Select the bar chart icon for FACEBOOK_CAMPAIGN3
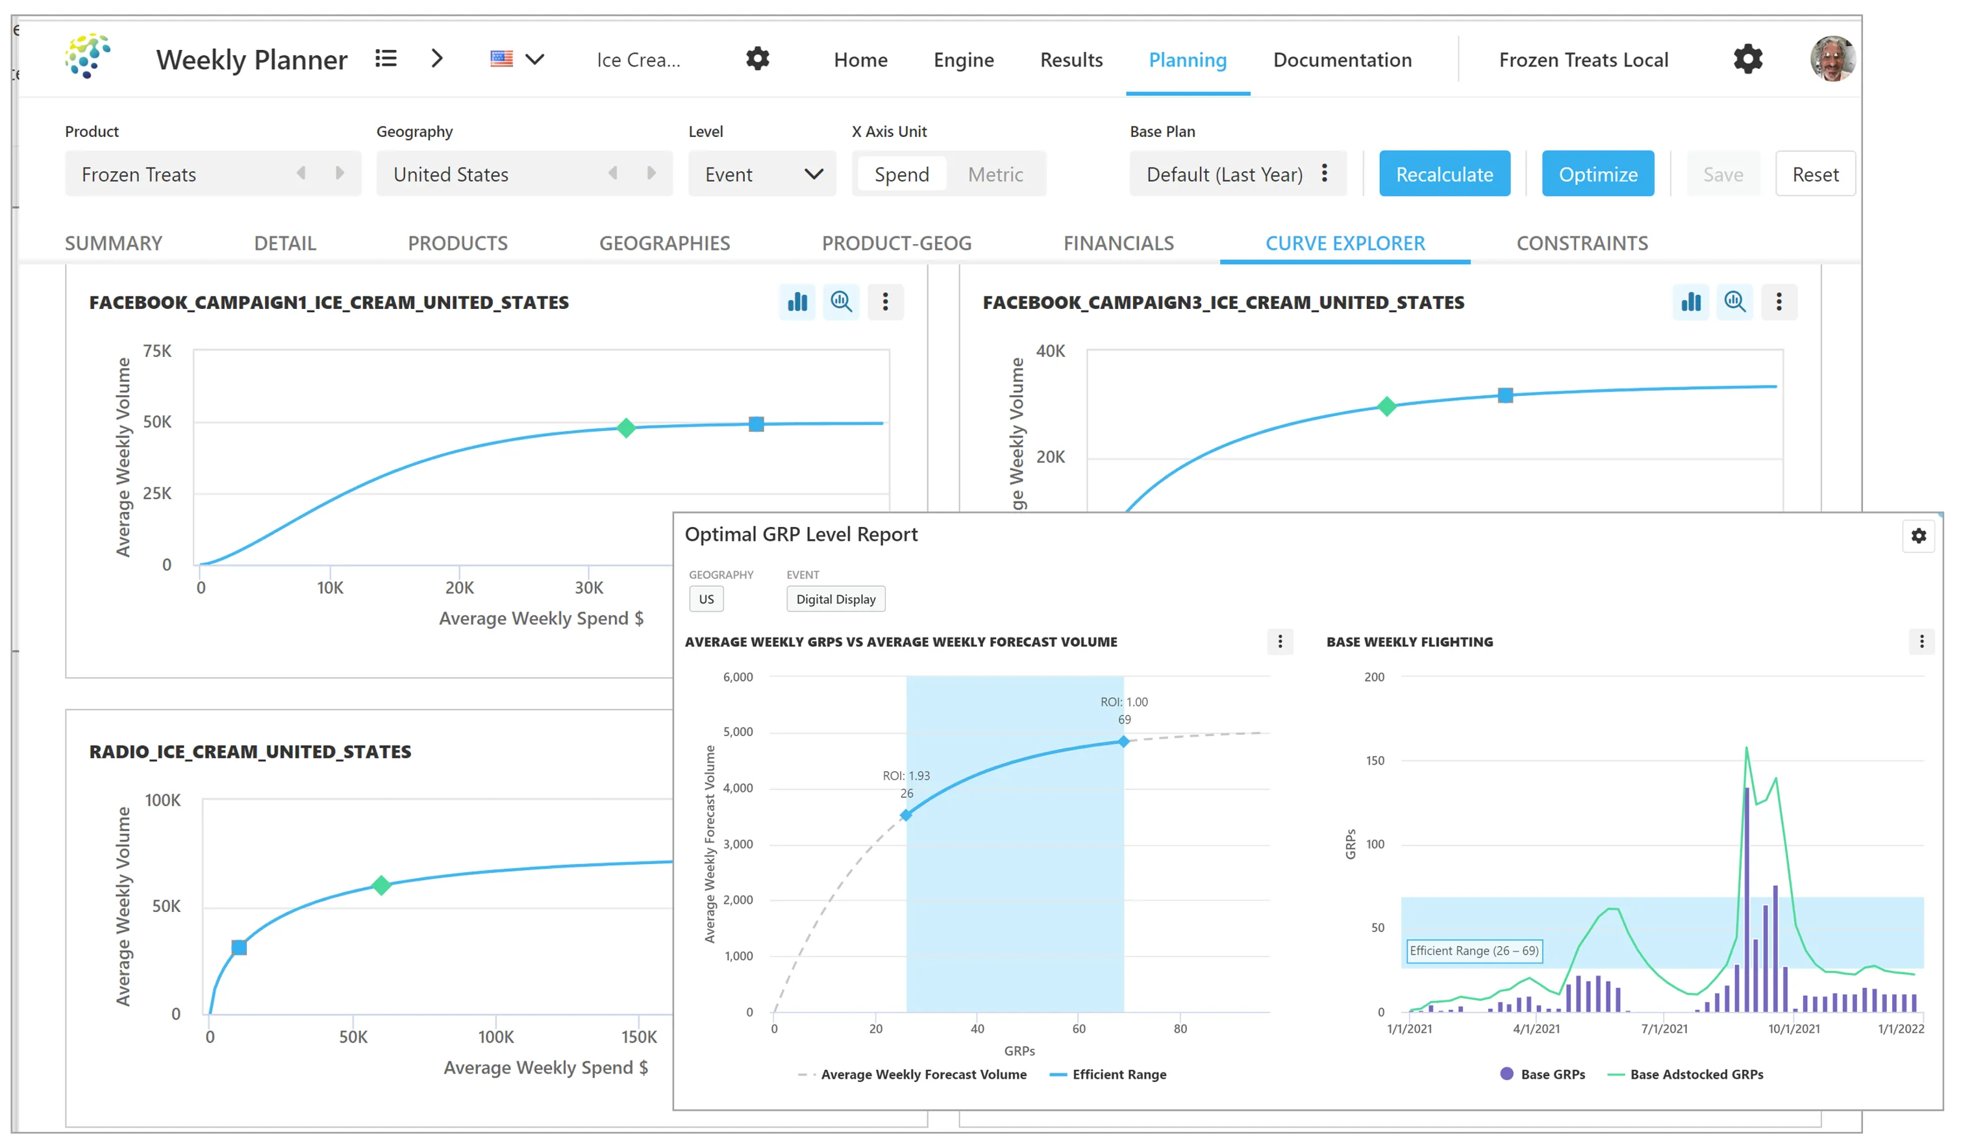Image resolution: width=1961 pixels, height=1145 pixels. point(1690,302)
